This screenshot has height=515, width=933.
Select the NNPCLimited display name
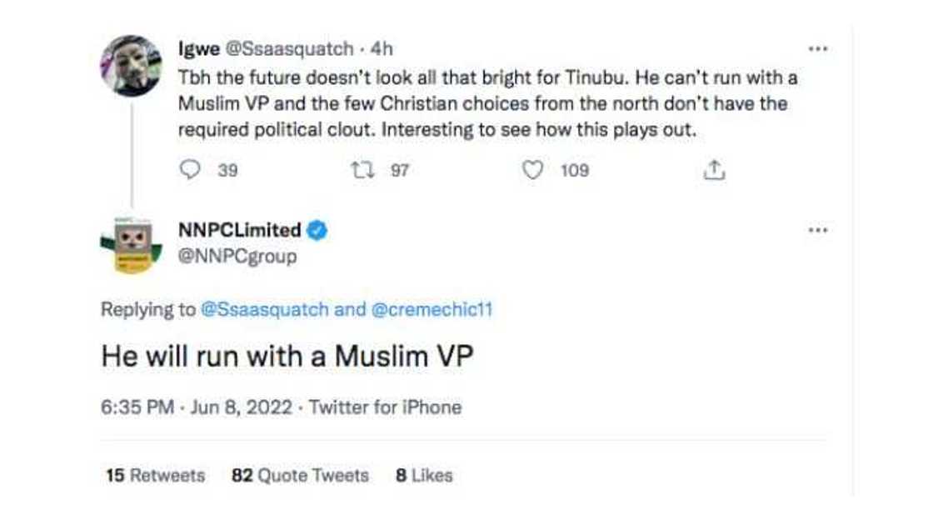240,231
